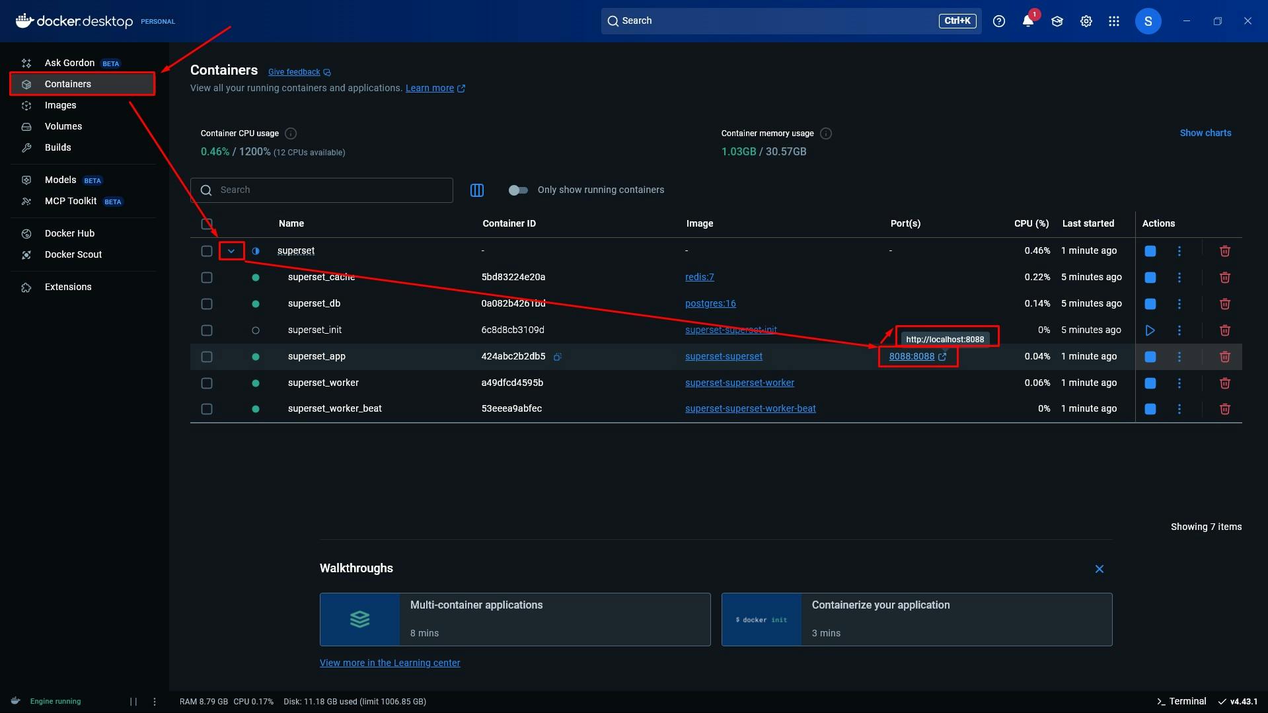The width and height of the screenshot is (1268, 713).
Task: Check the superset stack checkbox
Action: pyautogui.click(x=207, y=251)
